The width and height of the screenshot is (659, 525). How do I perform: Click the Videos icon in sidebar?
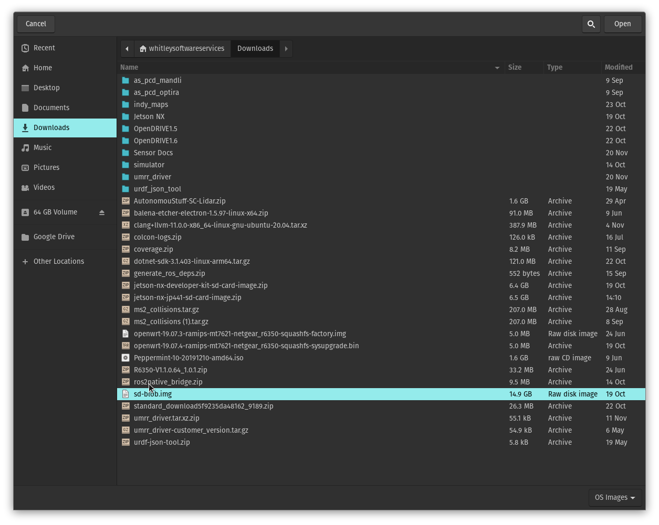point(25,188)
